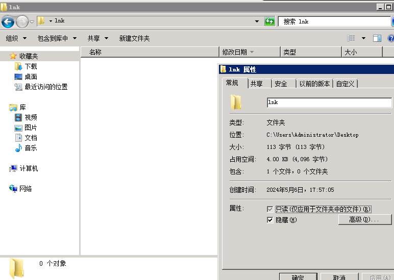Toggle the Read-only (只读) checkbox
Screen dimensions: 394x280
[x=270, y=209]
